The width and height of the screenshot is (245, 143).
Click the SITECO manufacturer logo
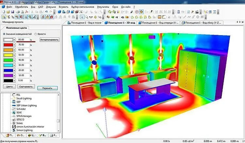(14, 120)
